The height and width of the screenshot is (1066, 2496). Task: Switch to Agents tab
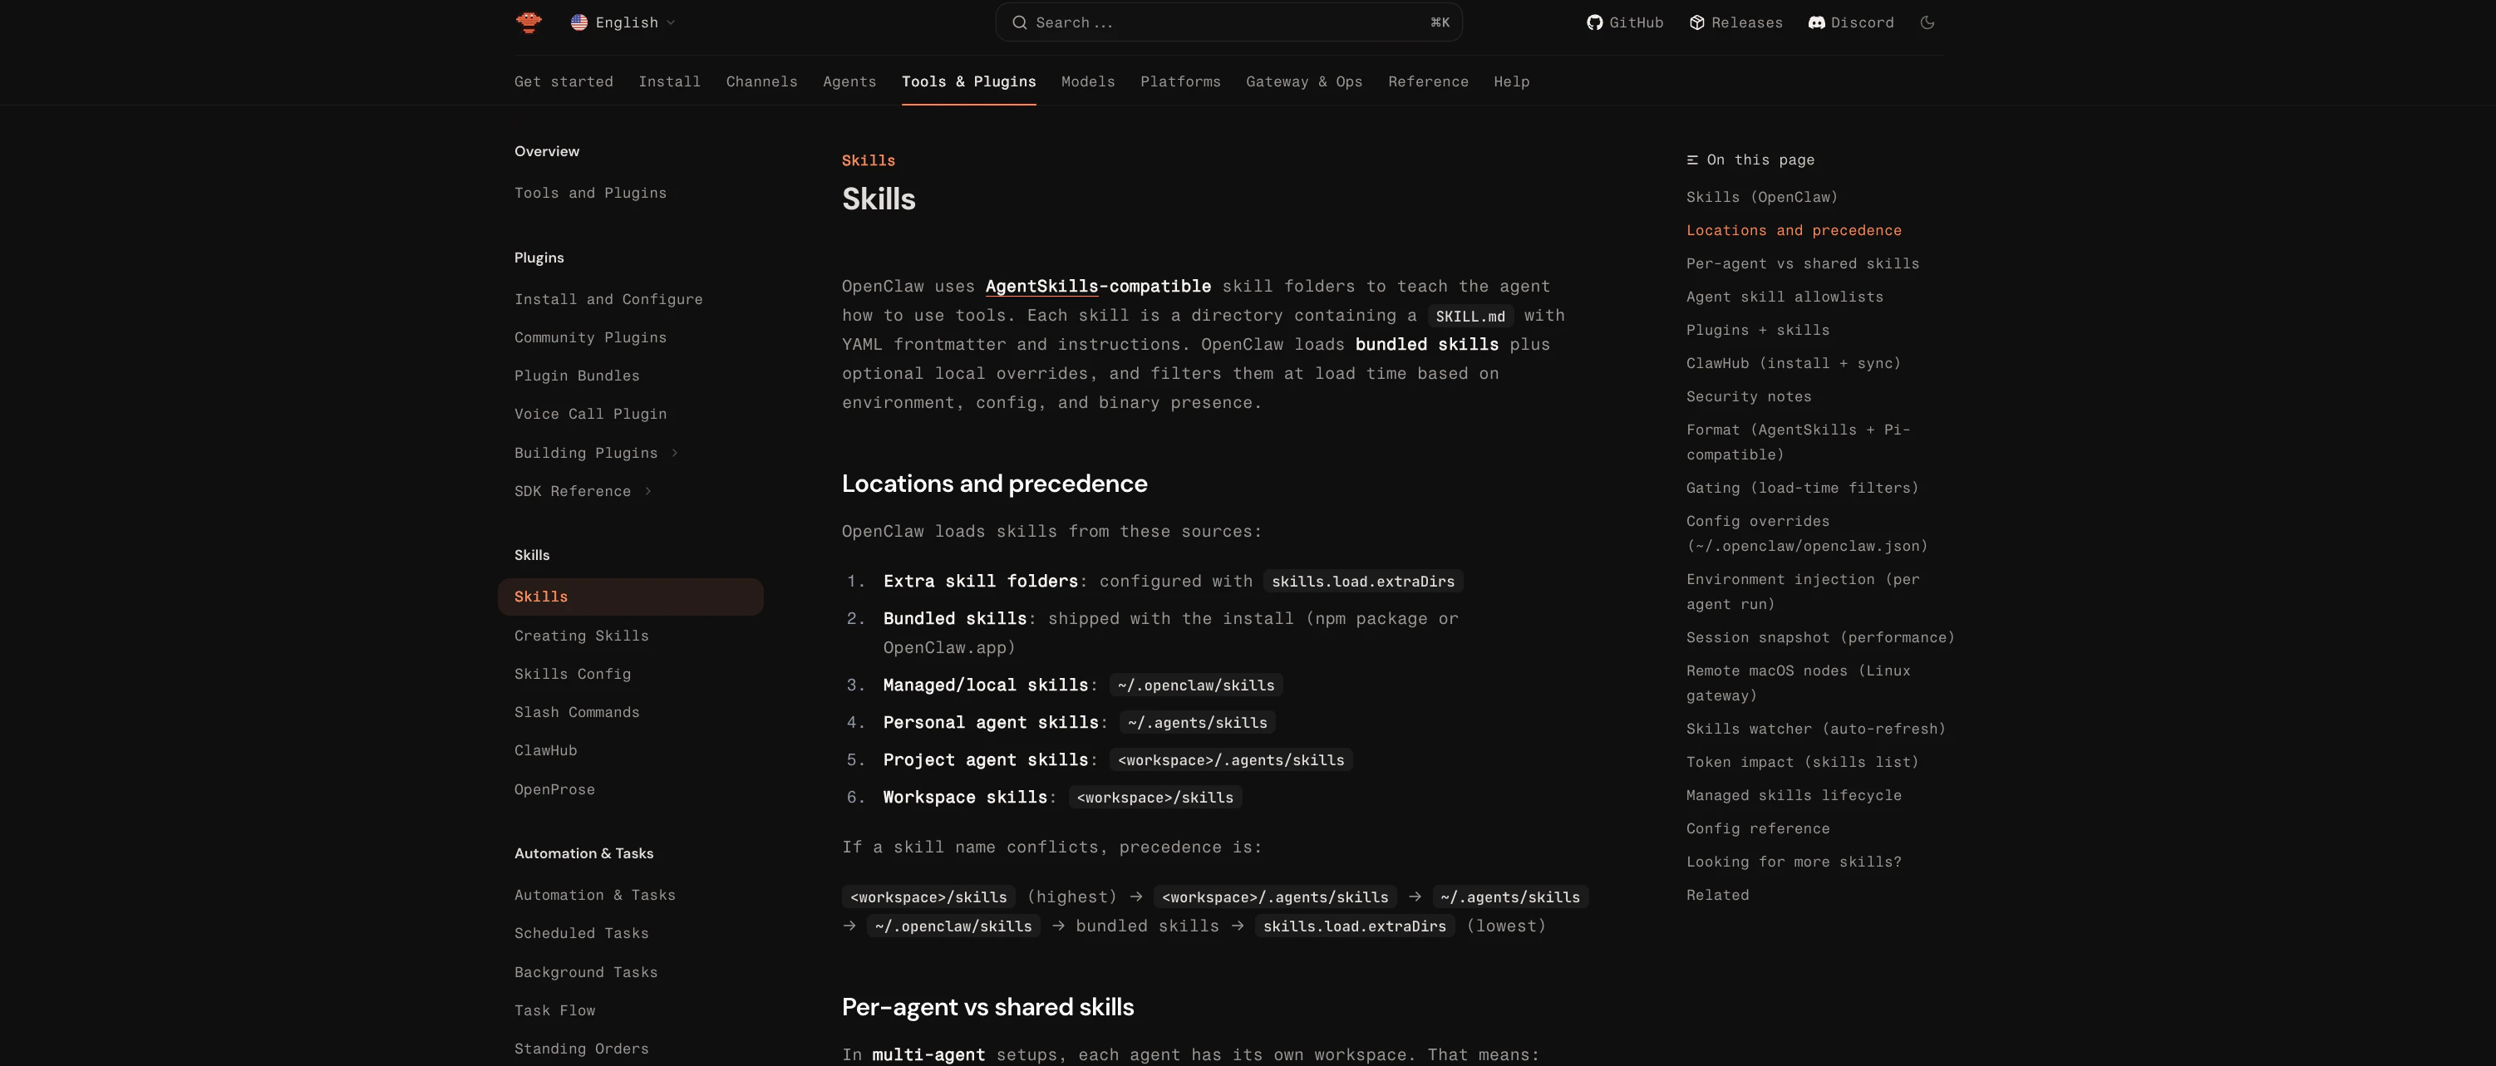pos(849,81)
